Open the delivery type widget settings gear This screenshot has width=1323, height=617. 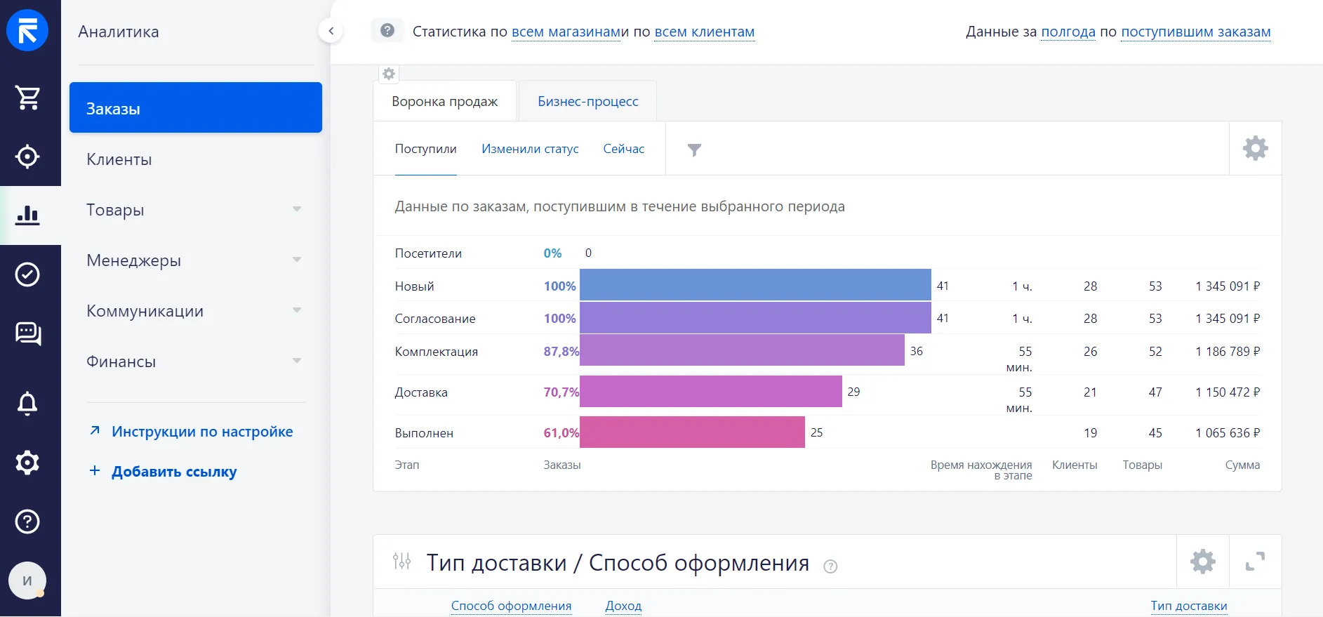[x=1203, y=562]
